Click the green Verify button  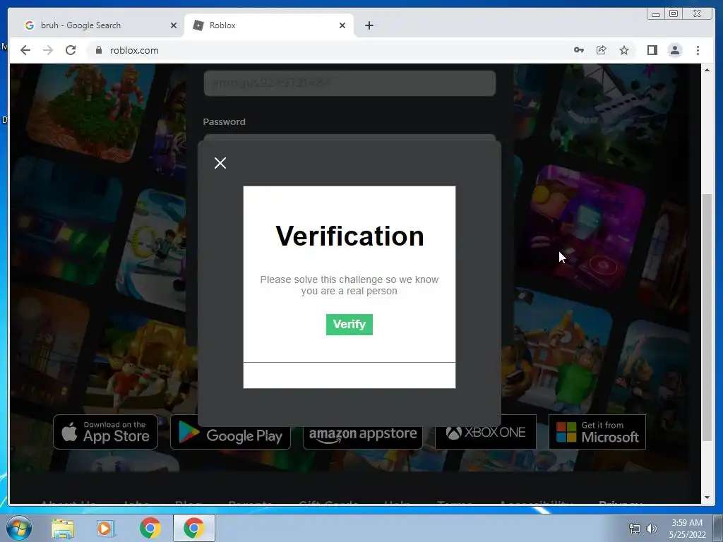point(349,325)
